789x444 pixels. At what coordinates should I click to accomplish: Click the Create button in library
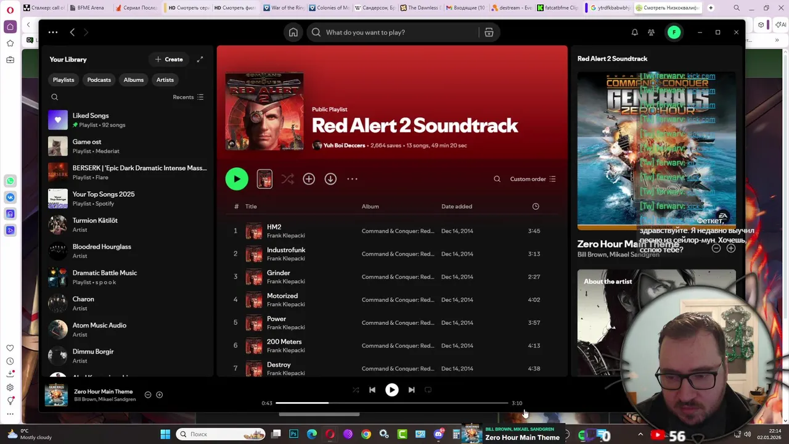[169, 59]
